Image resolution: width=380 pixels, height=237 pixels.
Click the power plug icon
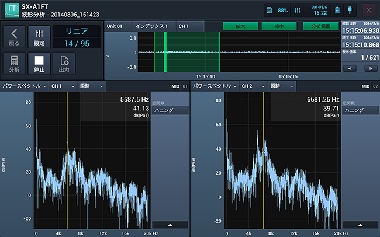[x=351, y=10]
